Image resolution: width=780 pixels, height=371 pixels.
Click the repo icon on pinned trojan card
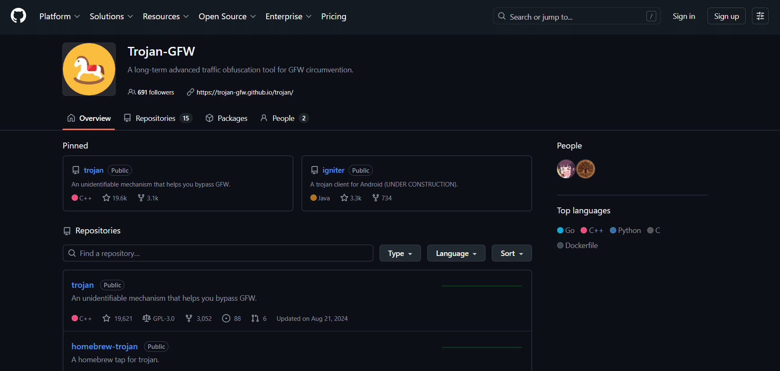coord(76,170)
